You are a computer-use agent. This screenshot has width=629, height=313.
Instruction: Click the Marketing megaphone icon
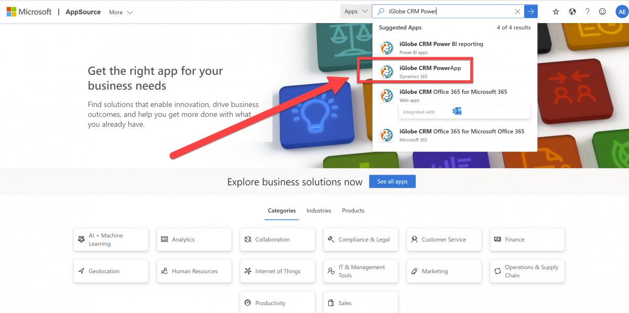[x=415, y=271]
